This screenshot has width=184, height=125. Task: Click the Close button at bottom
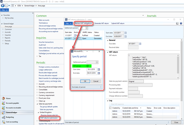[x=176, y=122]
